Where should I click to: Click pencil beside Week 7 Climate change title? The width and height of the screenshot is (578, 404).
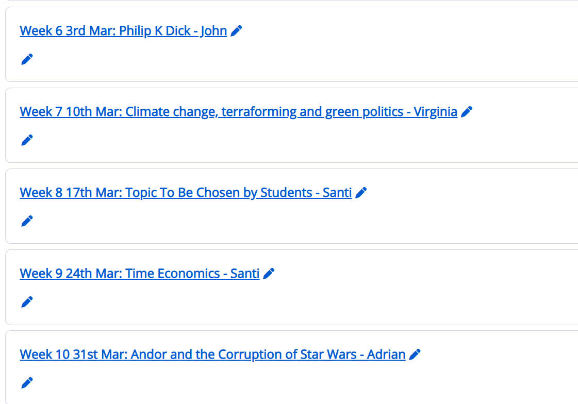(x=467, y=112)
